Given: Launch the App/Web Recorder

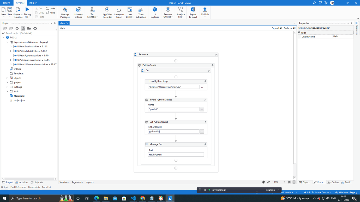Looking at the screenshot, I should [x=107, y=12].
